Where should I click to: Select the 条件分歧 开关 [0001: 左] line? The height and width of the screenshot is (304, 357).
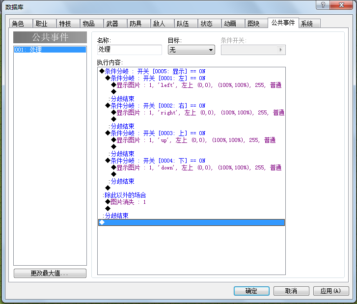coord(192,78)
